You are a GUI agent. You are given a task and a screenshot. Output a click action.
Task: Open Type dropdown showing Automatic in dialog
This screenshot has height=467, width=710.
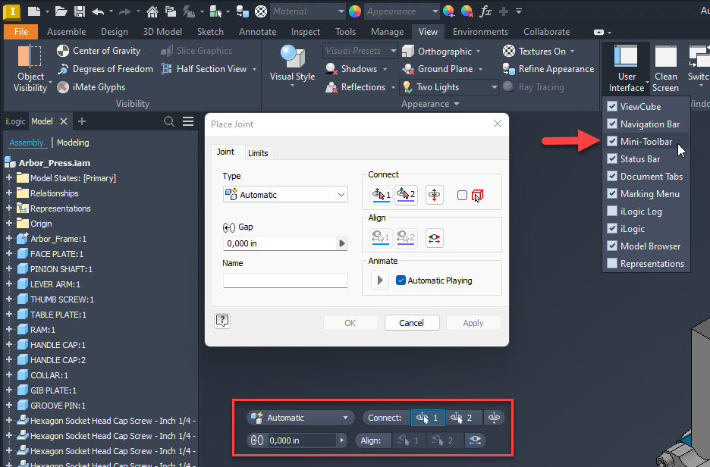(285, 195)
